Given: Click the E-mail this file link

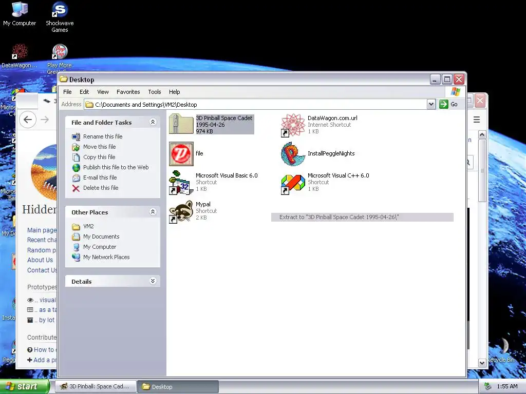Looking at the screenshot, I should pyautogui.click(x=100, y=178).
